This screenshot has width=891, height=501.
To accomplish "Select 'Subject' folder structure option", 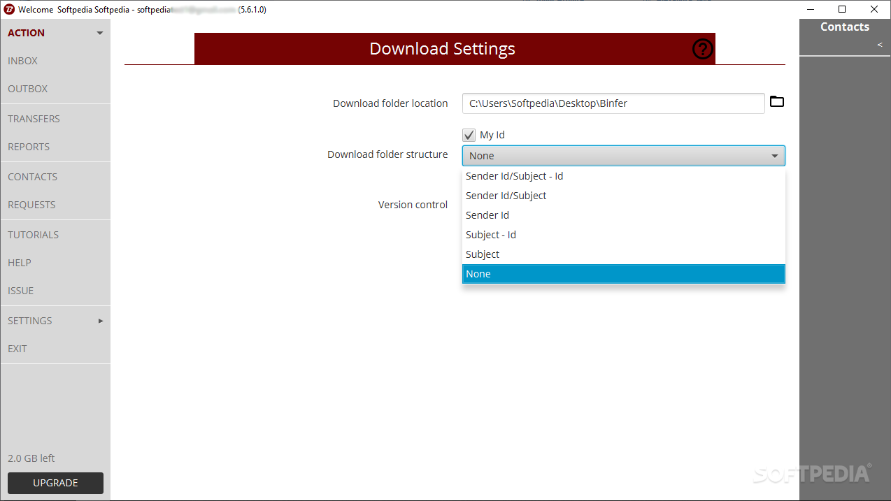I will click(x=623, y=254).
